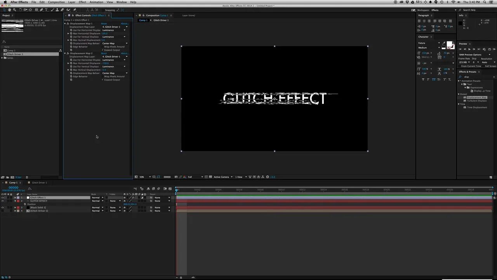Select the Clone Stamp tool
This screenshot has height=280, width=497.
click(57, 10)
